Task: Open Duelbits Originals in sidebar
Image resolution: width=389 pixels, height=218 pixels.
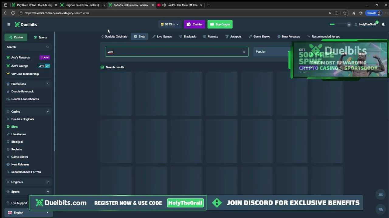Action: pos(22,119)
